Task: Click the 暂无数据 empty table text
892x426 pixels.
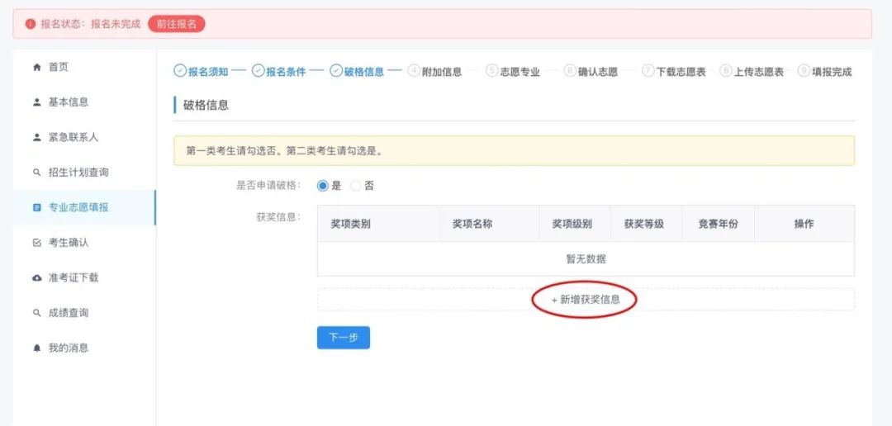Action: point(586,259)
